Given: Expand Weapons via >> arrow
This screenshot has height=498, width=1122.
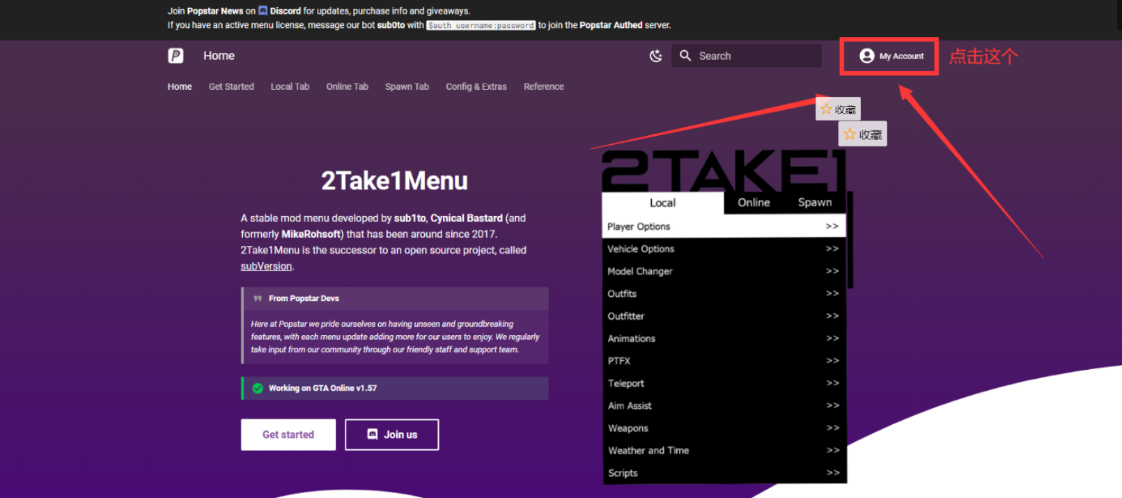Looking at the screenshot, I should [x=832, y=428].
